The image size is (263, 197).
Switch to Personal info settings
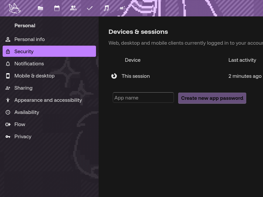(x=30, y=39)
